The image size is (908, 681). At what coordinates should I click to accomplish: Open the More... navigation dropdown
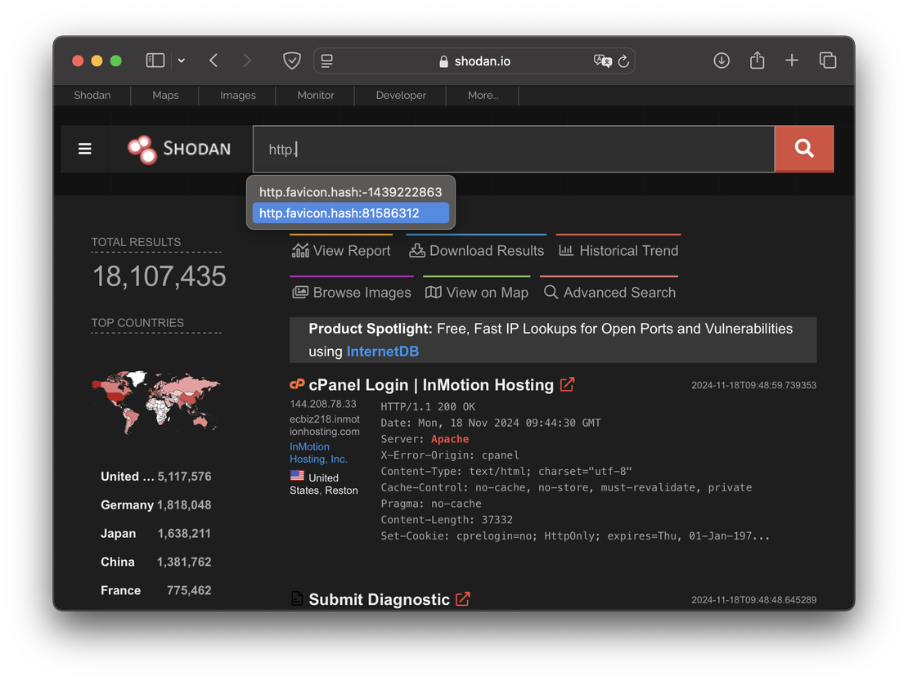click(482, 96)
